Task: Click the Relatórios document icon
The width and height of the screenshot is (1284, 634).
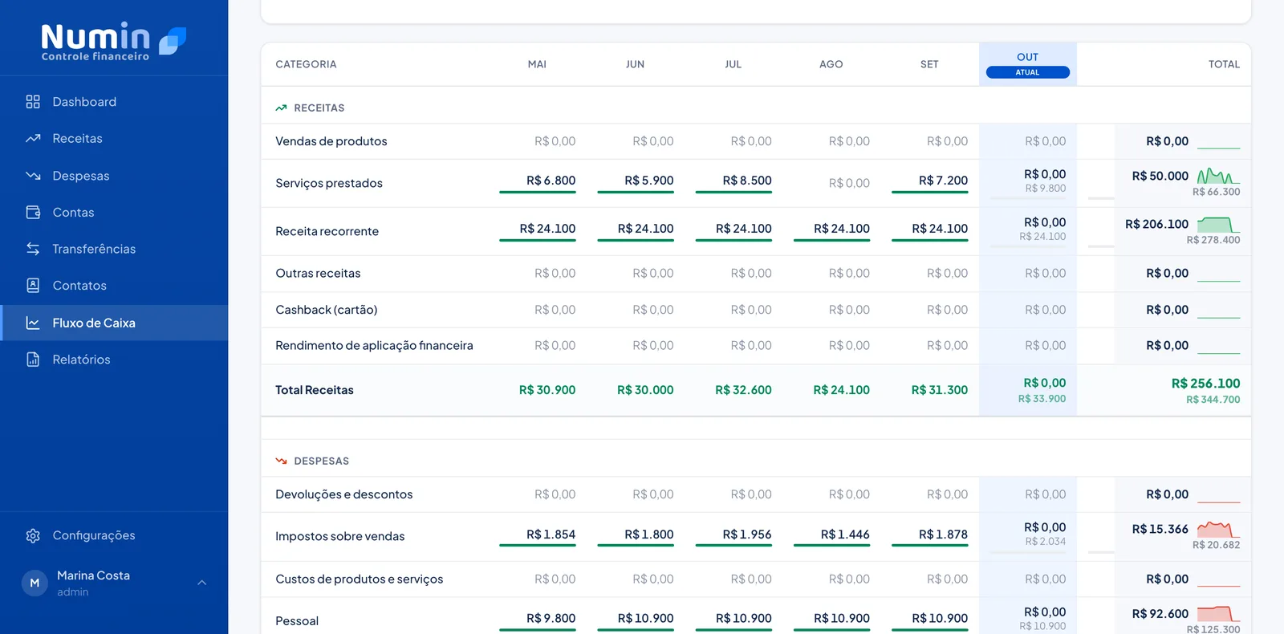Action: pyautogui.click(x=33, y=359)
